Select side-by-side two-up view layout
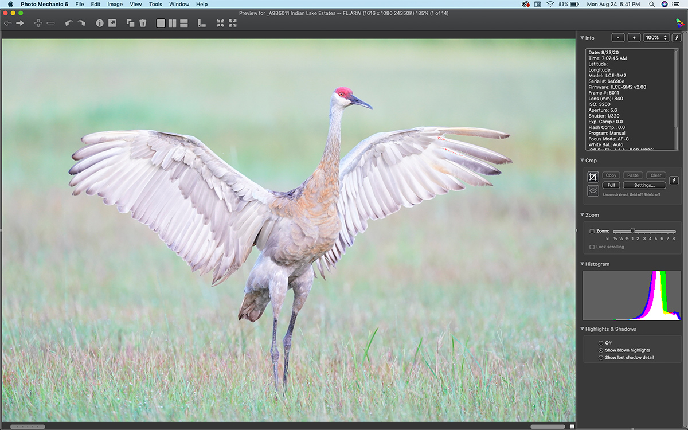The width and height of the screenshot is (688, 430). 172,23
